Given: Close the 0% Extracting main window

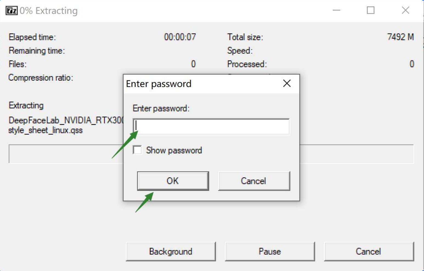Looking at the screenshot, I should click(x=405, y=10).
